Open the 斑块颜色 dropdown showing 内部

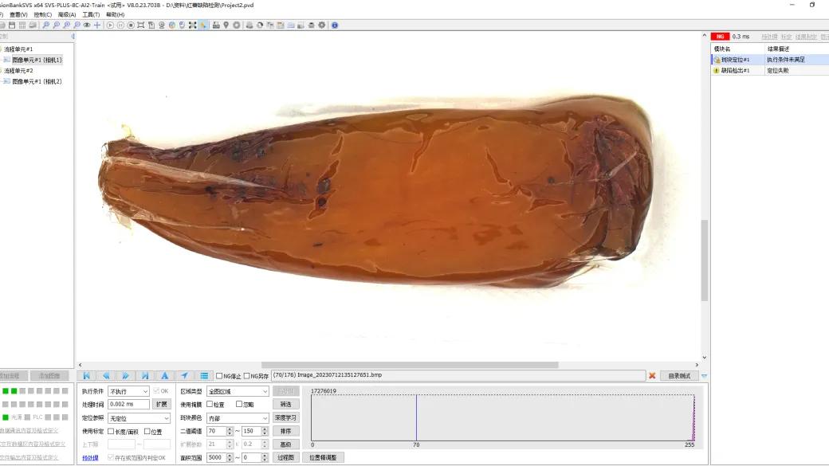click(238, 418)
